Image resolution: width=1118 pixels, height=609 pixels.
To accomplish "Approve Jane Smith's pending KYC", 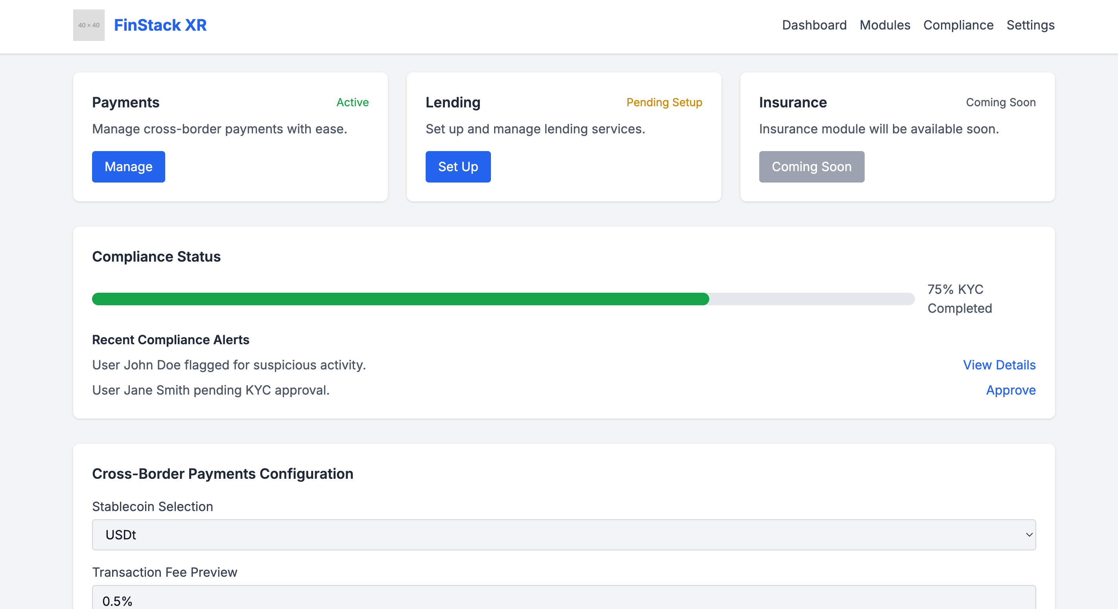I will (1010, 390).
